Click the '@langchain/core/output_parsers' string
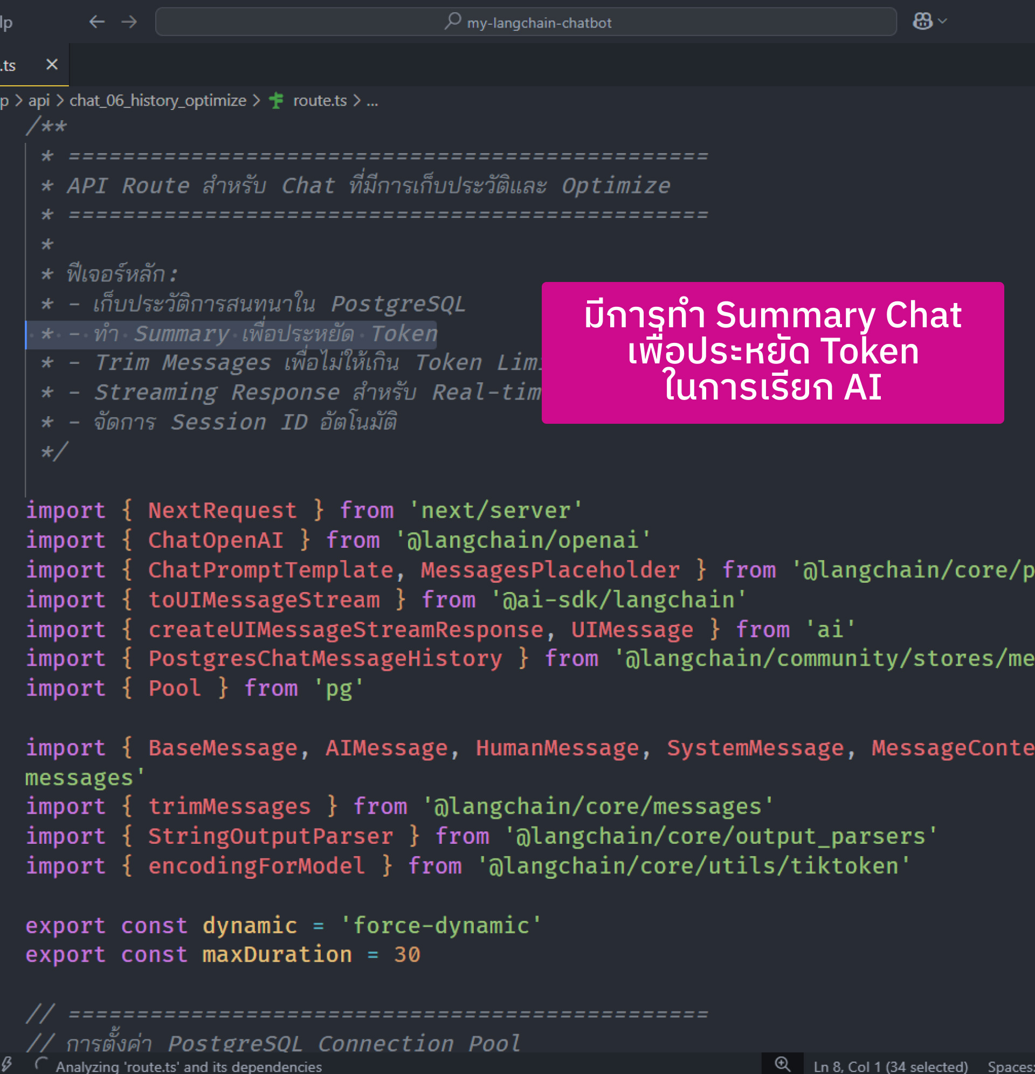The height and width of the screenshot is (1074, 1035). [x=721, y=836]
